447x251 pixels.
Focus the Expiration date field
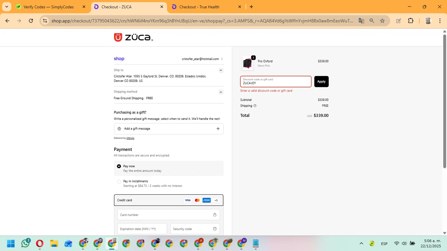coord(142,229)
